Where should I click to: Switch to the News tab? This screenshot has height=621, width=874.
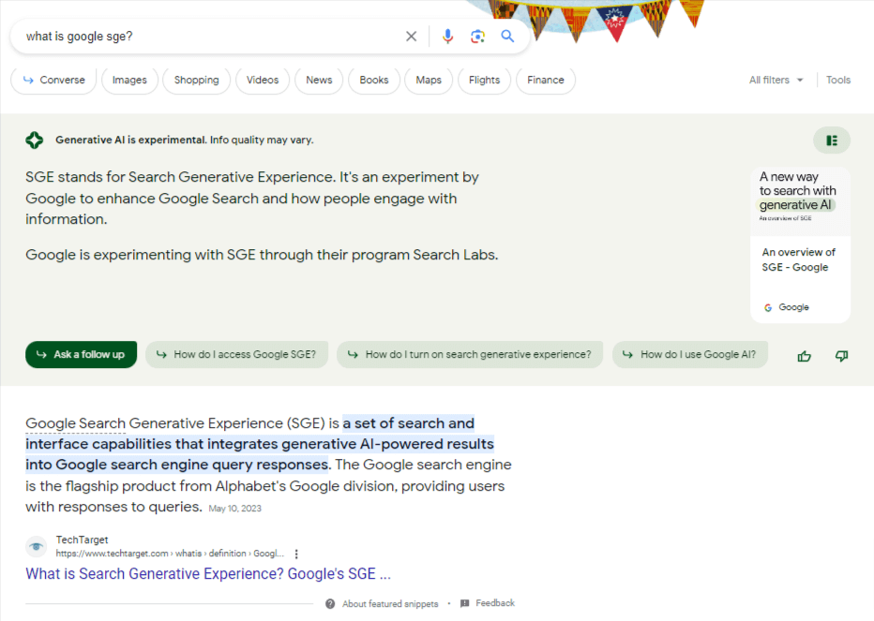319,80
